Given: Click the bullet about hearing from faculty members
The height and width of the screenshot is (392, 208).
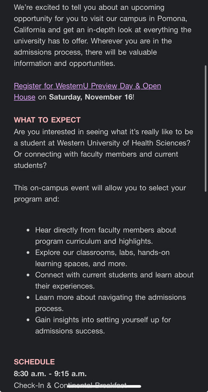Looking at the screenshot, I should (x=106, y=235).
